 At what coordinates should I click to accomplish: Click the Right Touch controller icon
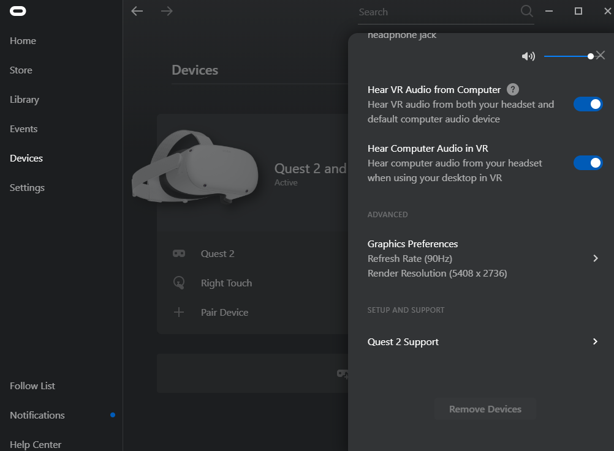(x=179, y=283)
